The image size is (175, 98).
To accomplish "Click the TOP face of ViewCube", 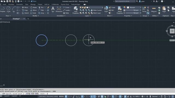I will tap(172, 31).
